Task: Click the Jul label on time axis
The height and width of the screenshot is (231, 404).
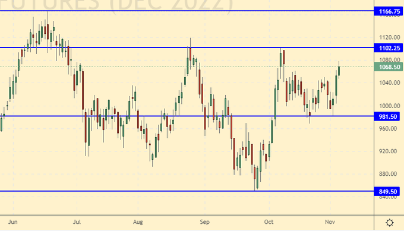Action: [77, 222]
